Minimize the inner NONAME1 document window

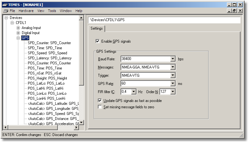pyautogui.click(x=229, y=11)
